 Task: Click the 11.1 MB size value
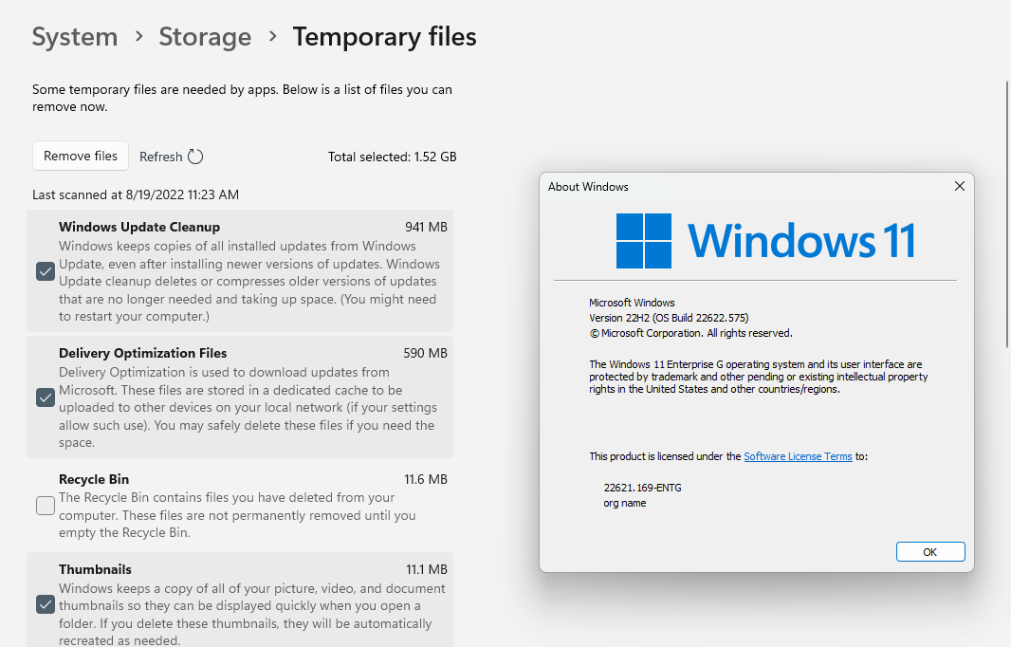pos(426,569)
